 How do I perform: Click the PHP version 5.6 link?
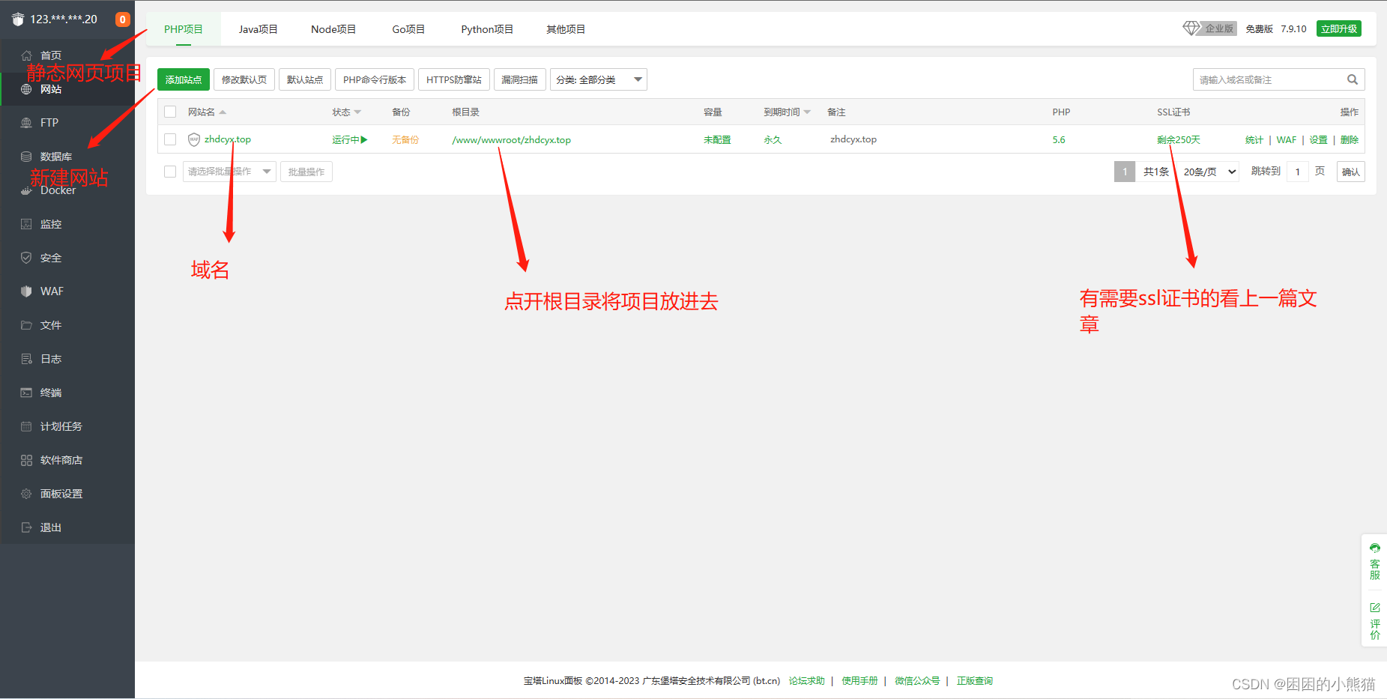[x=1059, y=140]
